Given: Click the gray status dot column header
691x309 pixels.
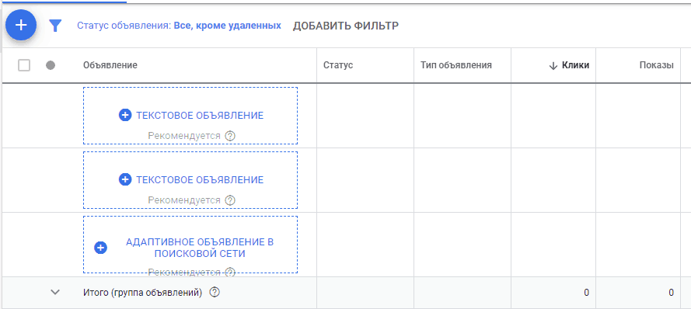Looking at the screenshot, I should (x=51, y=65).
